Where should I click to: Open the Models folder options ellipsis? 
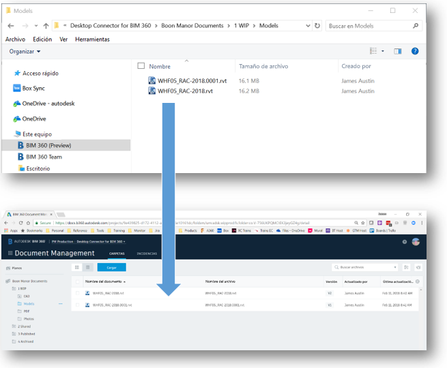tap(61, 304)
